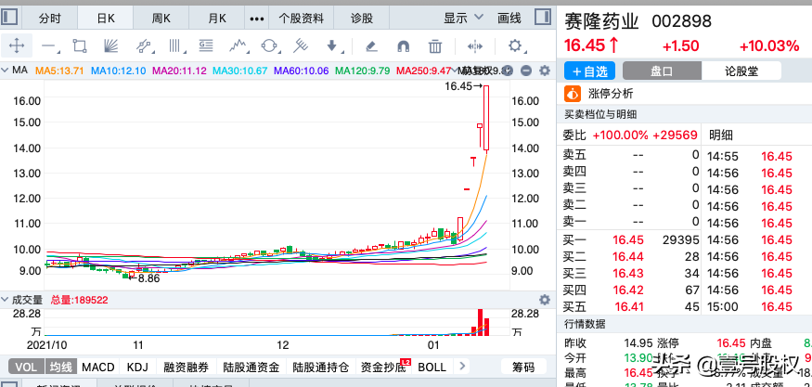The height and width of the screenshot is (387, 812).
Task: Toggle the right sidebar panel icon
Action: click(542, 18)
